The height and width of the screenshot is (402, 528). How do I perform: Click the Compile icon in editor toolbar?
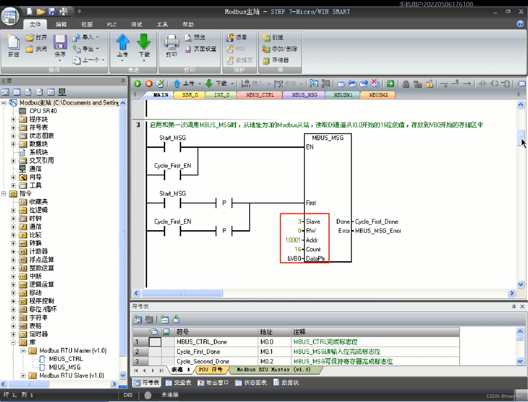(x=160, y=83)
